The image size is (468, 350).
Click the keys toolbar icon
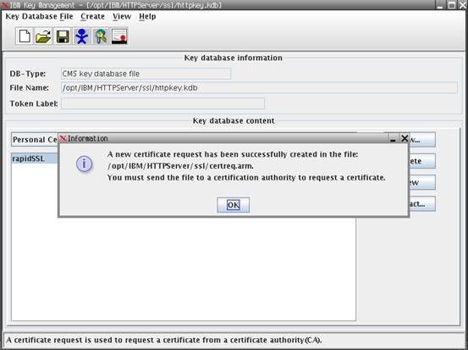101,36
